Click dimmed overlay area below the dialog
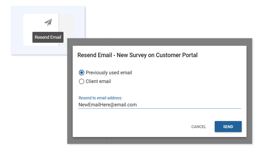Screen dimensions: 263x151 [159, 140]
